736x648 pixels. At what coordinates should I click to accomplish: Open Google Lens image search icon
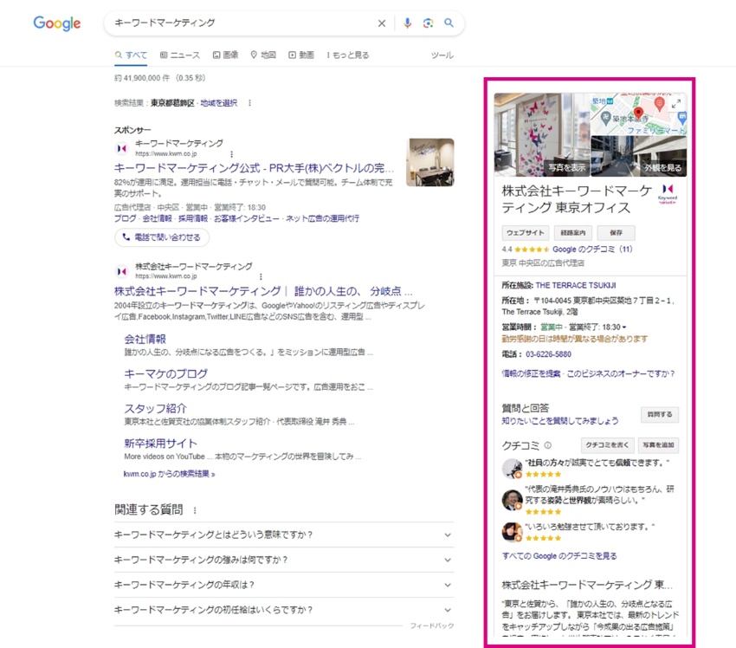(428, 23)
